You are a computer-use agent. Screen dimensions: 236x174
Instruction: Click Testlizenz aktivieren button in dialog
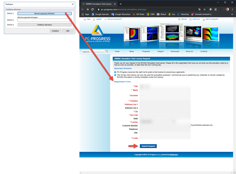[44, 25]
